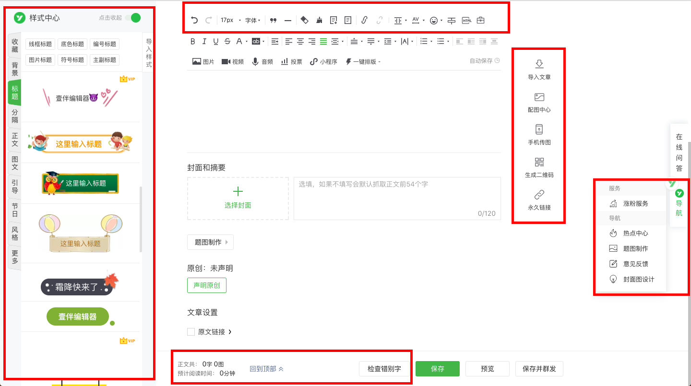Toggle the 点击收起 style center switch

click(x=132, y=18)
